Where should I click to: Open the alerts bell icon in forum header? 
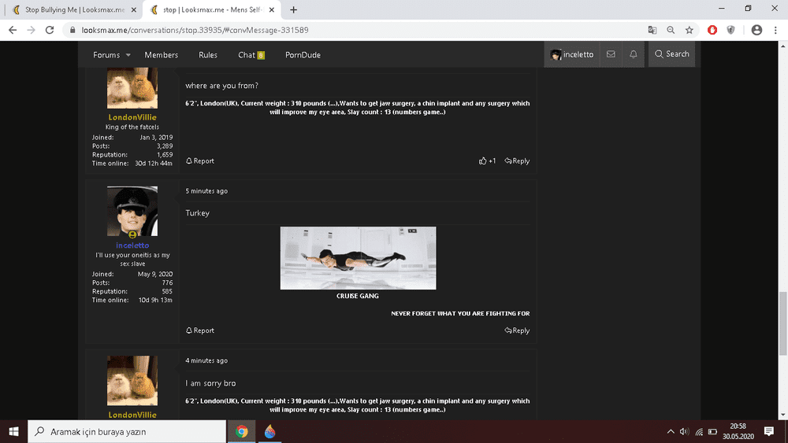click(634, 54)
